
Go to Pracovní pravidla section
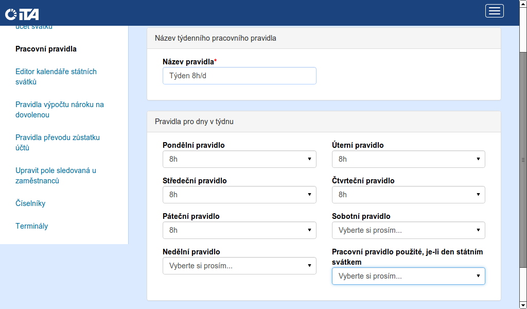(x=46, y=49)
